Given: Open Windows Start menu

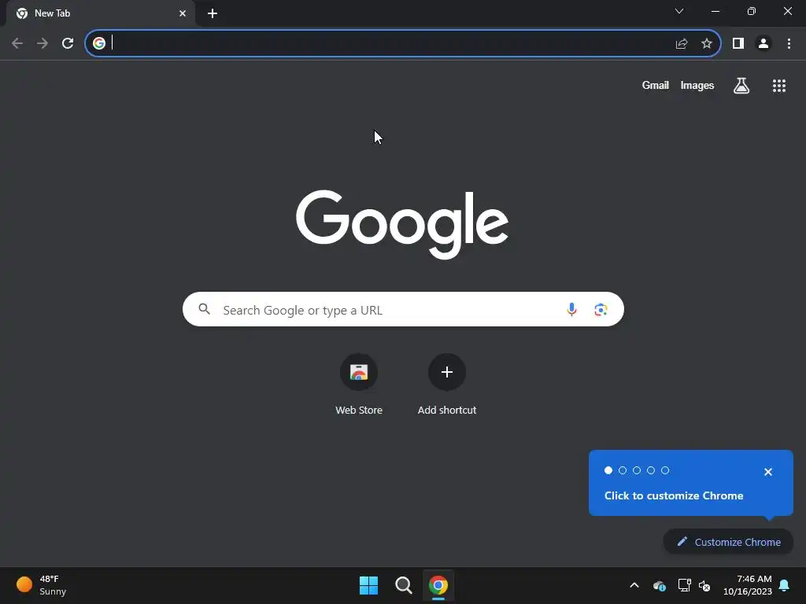Looking at the screenshot, I should tap(368, 585).
